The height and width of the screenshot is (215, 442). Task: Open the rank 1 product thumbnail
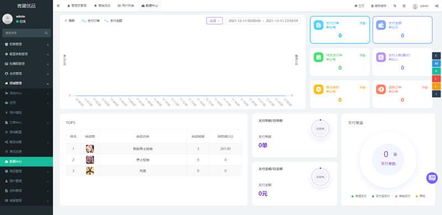pos(90,149)
